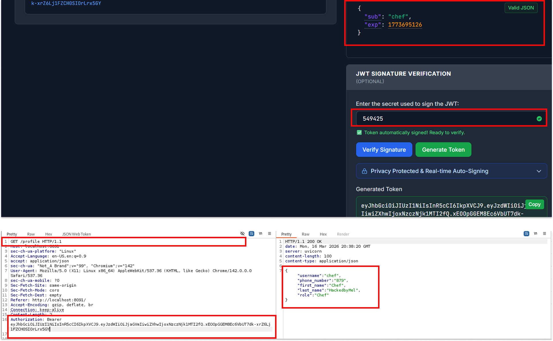Open the Hex tab in the response panel
The image size is (553, 341).
(x=323, y=234)
